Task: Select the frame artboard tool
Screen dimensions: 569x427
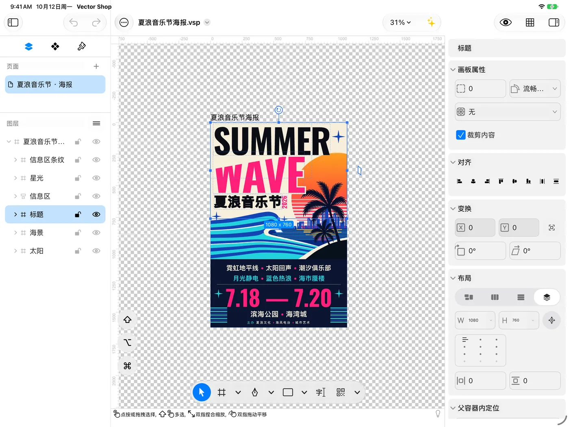Action: click(x=222, y=392)
